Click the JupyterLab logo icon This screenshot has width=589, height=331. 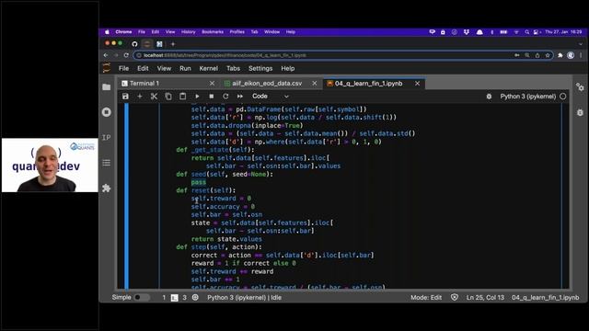pos(107,68)
